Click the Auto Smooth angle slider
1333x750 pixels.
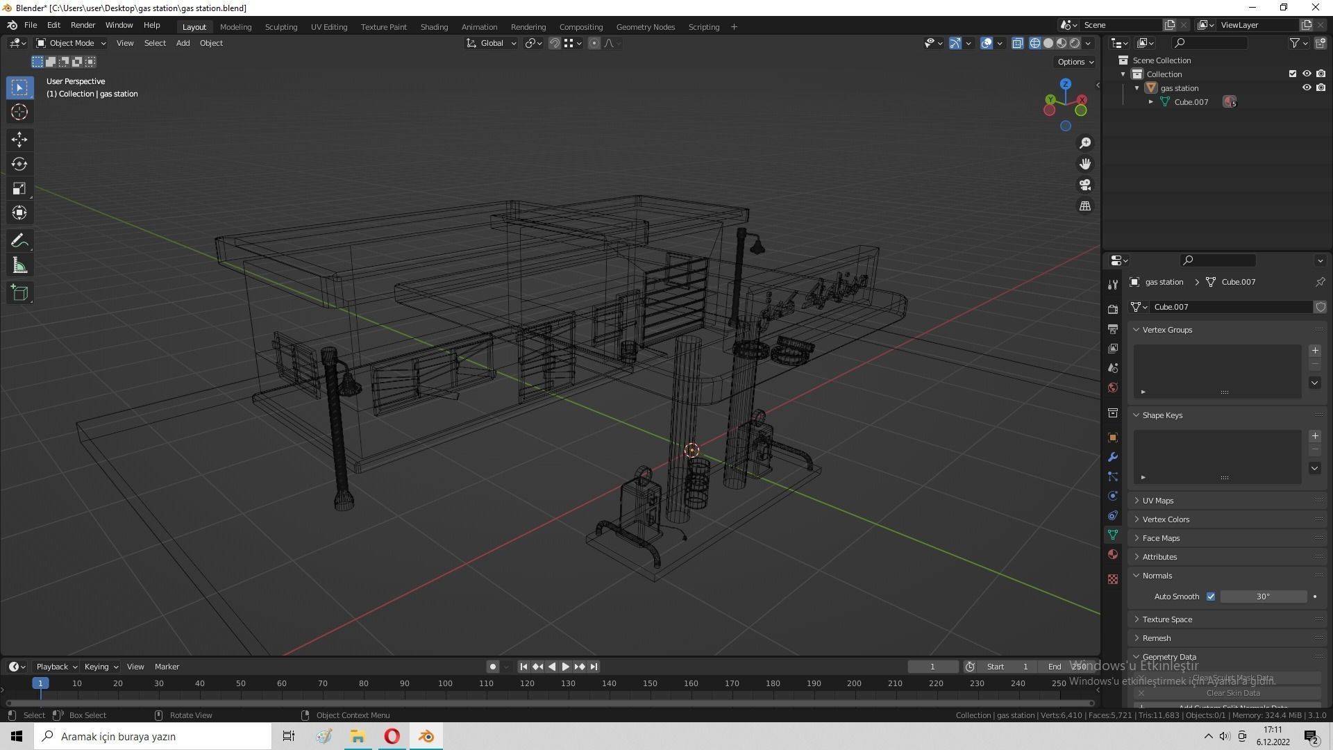[1263, 597]
